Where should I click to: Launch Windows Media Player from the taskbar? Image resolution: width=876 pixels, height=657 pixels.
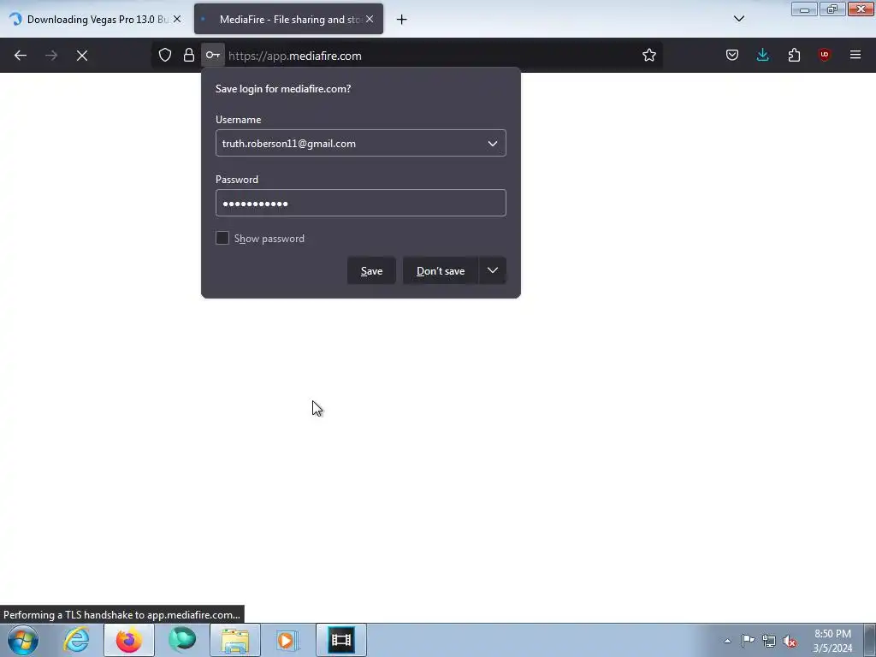point(287,640)
